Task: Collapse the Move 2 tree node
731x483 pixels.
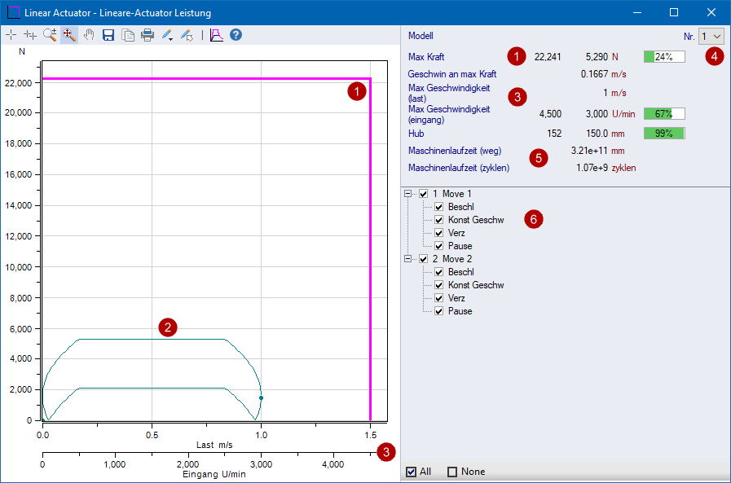Action: tap(407, 259)
